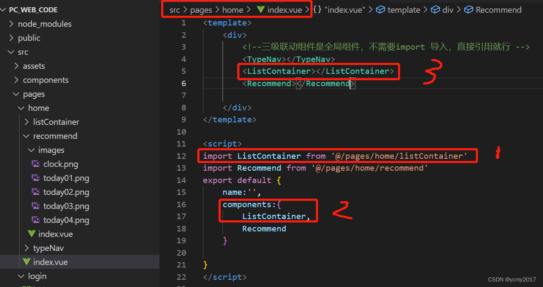543x287 pixels.
Task: Open today02.png image file icon
Action: (x=36, y=192)
